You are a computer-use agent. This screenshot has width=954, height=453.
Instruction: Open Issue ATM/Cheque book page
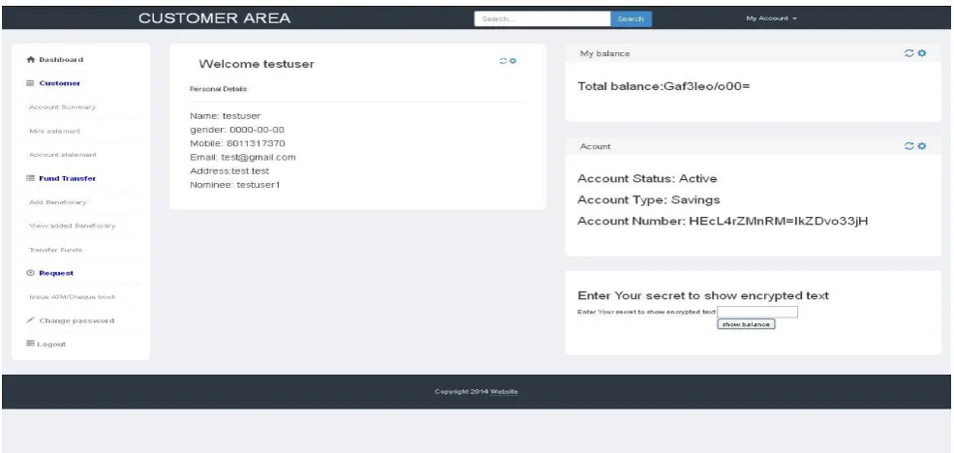[x=73, y=297]
